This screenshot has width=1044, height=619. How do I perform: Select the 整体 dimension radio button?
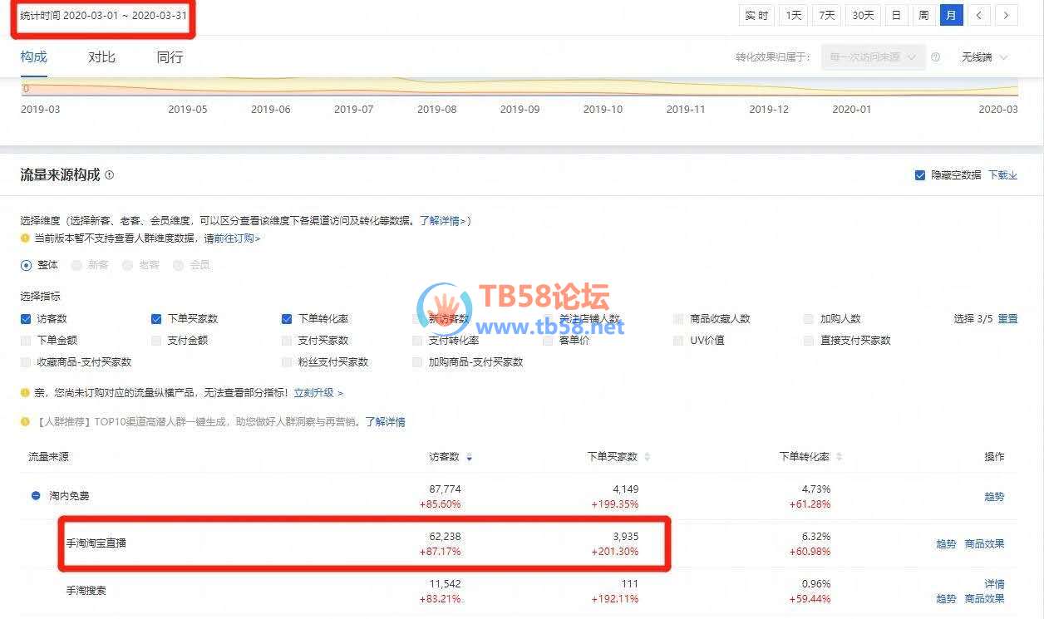(27, 265)
